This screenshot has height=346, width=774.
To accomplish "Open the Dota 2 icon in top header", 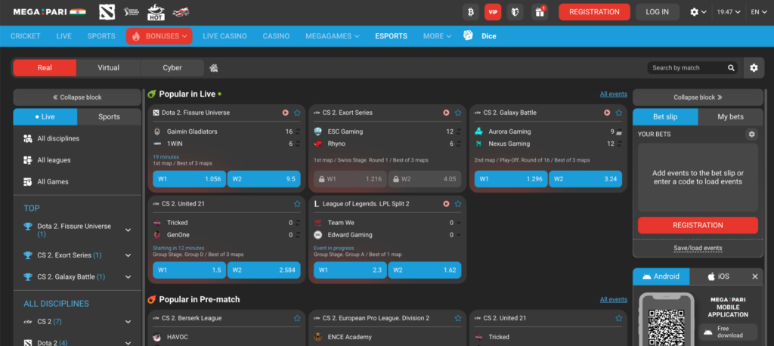I will (x=107, y=12).
